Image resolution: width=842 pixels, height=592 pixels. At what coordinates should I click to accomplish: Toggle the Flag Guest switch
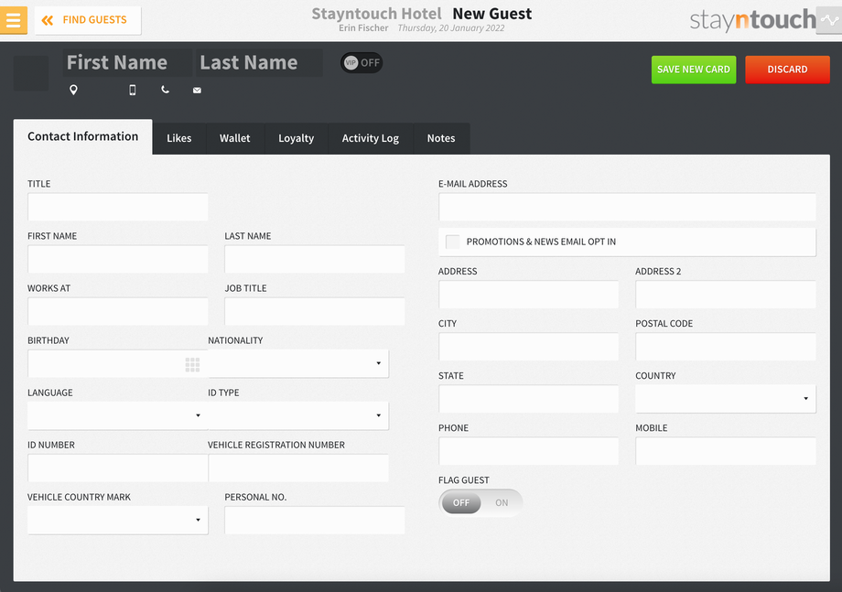pyautogui.click(x=480, y=503)
